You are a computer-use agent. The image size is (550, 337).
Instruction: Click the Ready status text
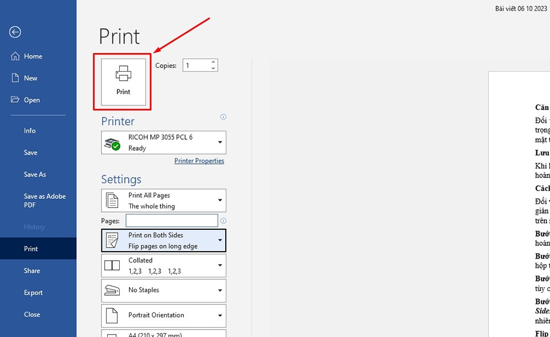(x=137, y=148)
